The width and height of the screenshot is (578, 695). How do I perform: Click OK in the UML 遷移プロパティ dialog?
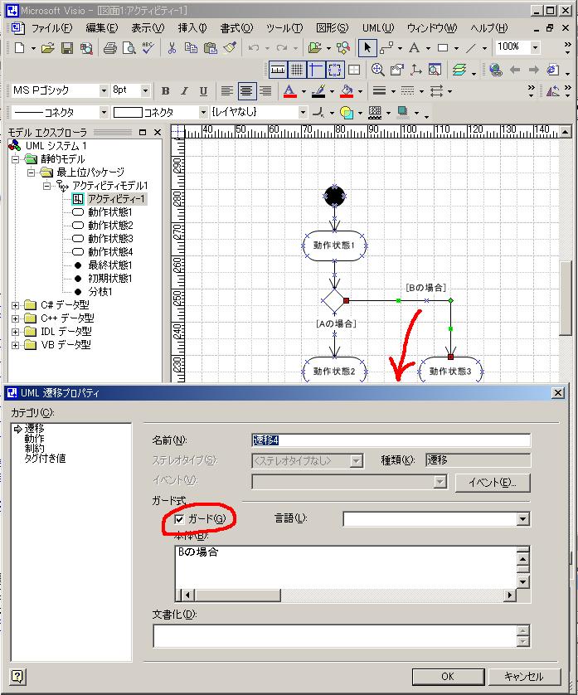[x=448, y=677]
